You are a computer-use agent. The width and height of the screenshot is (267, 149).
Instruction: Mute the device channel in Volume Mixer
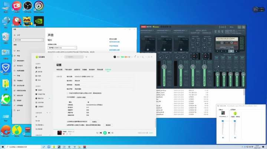point(223,138)
